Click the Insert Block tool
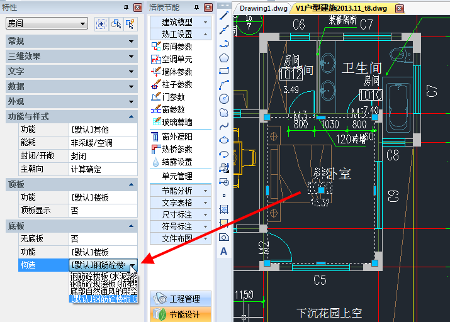This screenshot has height=322, width=450. pos(224,168)
